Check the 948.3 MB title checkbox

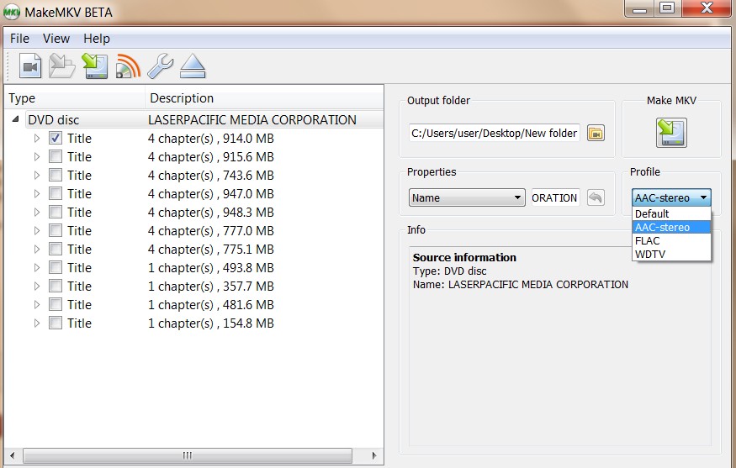tap(56, 213)
